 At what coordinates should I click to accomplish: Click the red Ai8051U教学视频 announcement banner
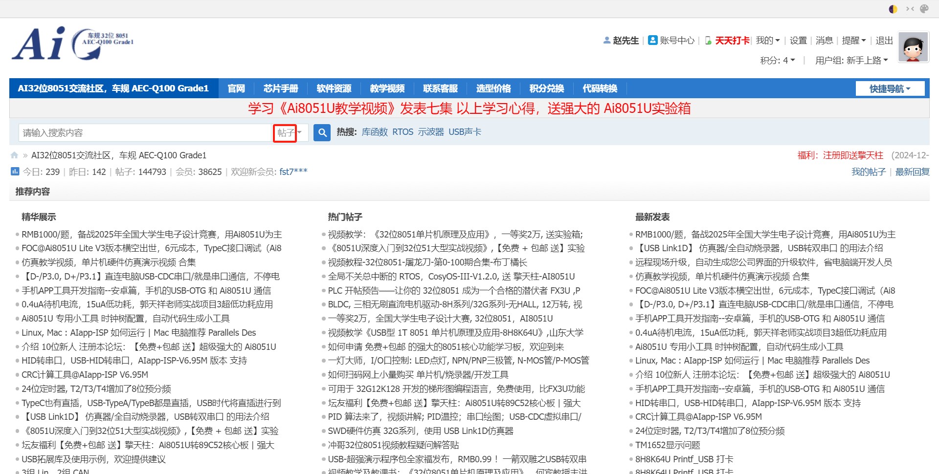point(469,108)
